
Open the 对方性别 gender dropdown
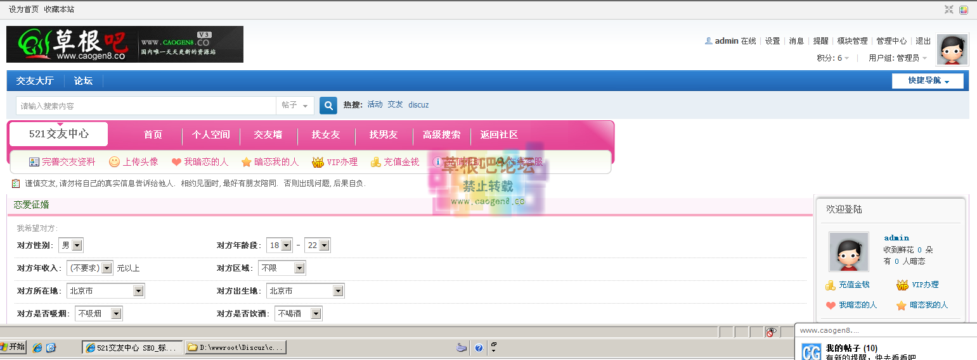point(70,245)
